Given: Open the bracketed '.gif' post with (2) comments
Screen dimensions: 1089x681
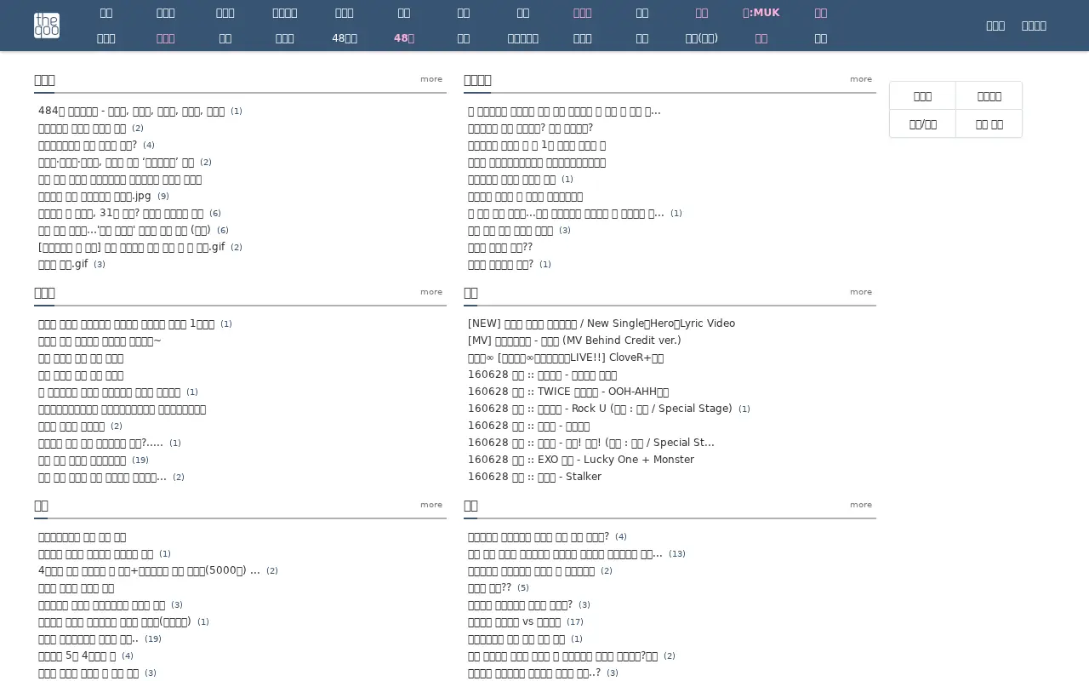Looking at the screenshot, I should click(x=132, y=247).
